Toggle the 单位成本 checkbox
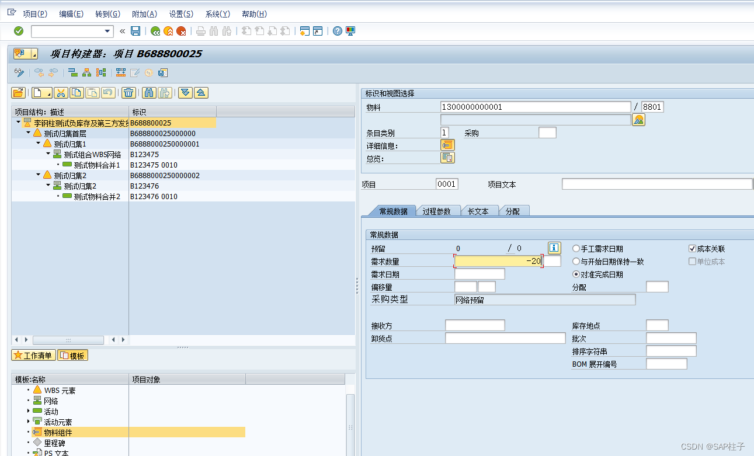Image resolution: width=754 pixels, height=456 pixels. pyautogui.click(x=693, y=262)
